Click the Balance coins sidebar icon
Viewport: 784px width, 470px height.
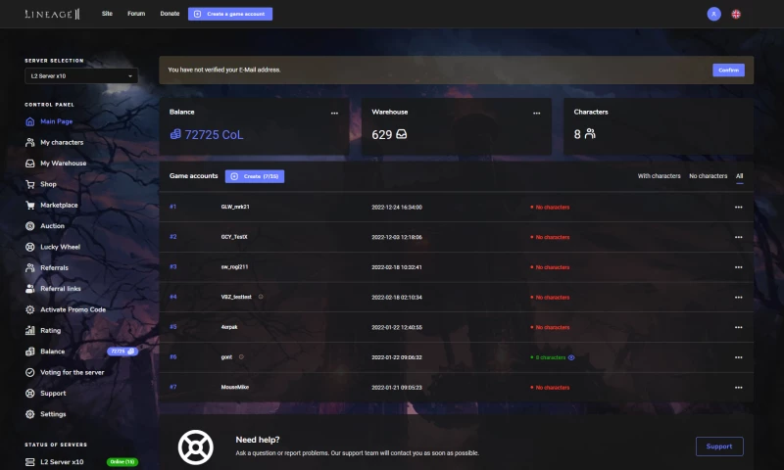point(30,352)
